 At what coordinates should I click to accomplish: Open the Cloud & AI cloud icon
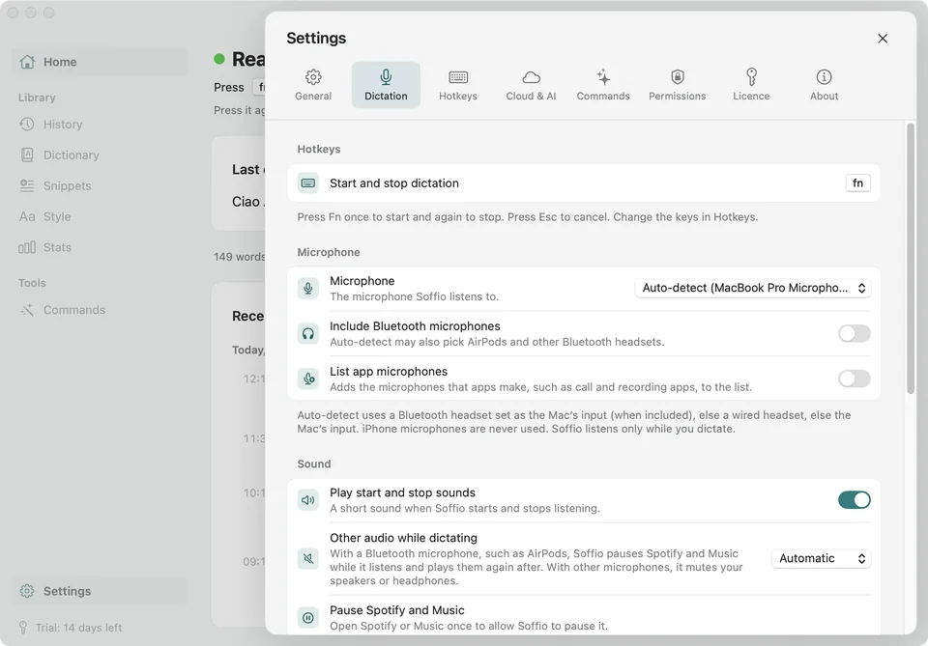(531, 77)
